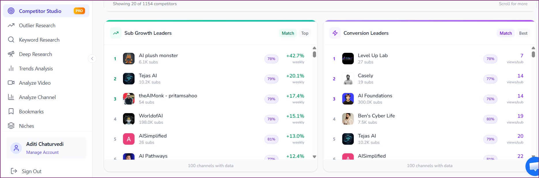This screenshot has width=539, height=178.
Task: Click the scrollbar down arrow in Sub Growth Leaders
Action: pyautogui.click(x=314, y=157)
